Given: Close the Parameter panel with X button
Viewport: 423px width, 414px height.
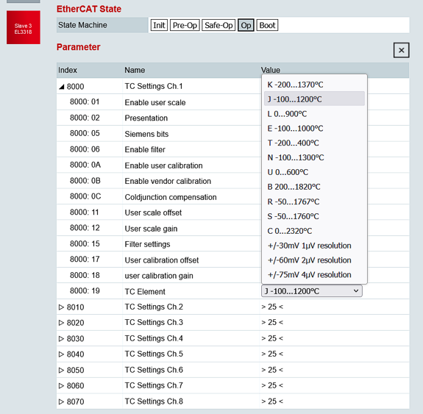Looking at the screenshot, I should pos(401,50).
